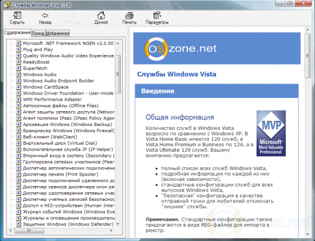Select Журнал событий Windows topic
The width and height of the screenshot is (315, 241).
(x=69, y=212)
